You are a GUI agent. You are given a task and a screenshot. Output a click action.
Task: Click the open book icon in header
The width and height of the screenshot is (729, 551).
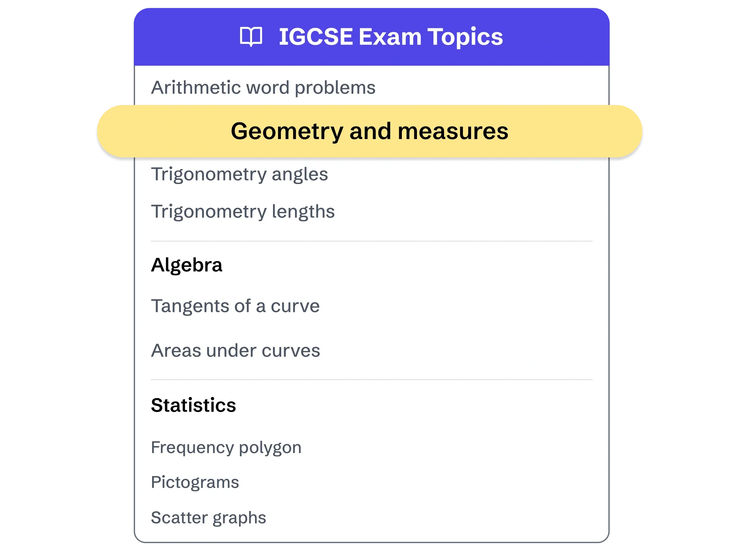[x=252, y=36]
